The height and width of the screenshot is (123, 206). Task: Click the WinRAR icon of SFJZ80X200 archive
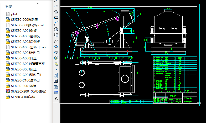tap(8, 91)
